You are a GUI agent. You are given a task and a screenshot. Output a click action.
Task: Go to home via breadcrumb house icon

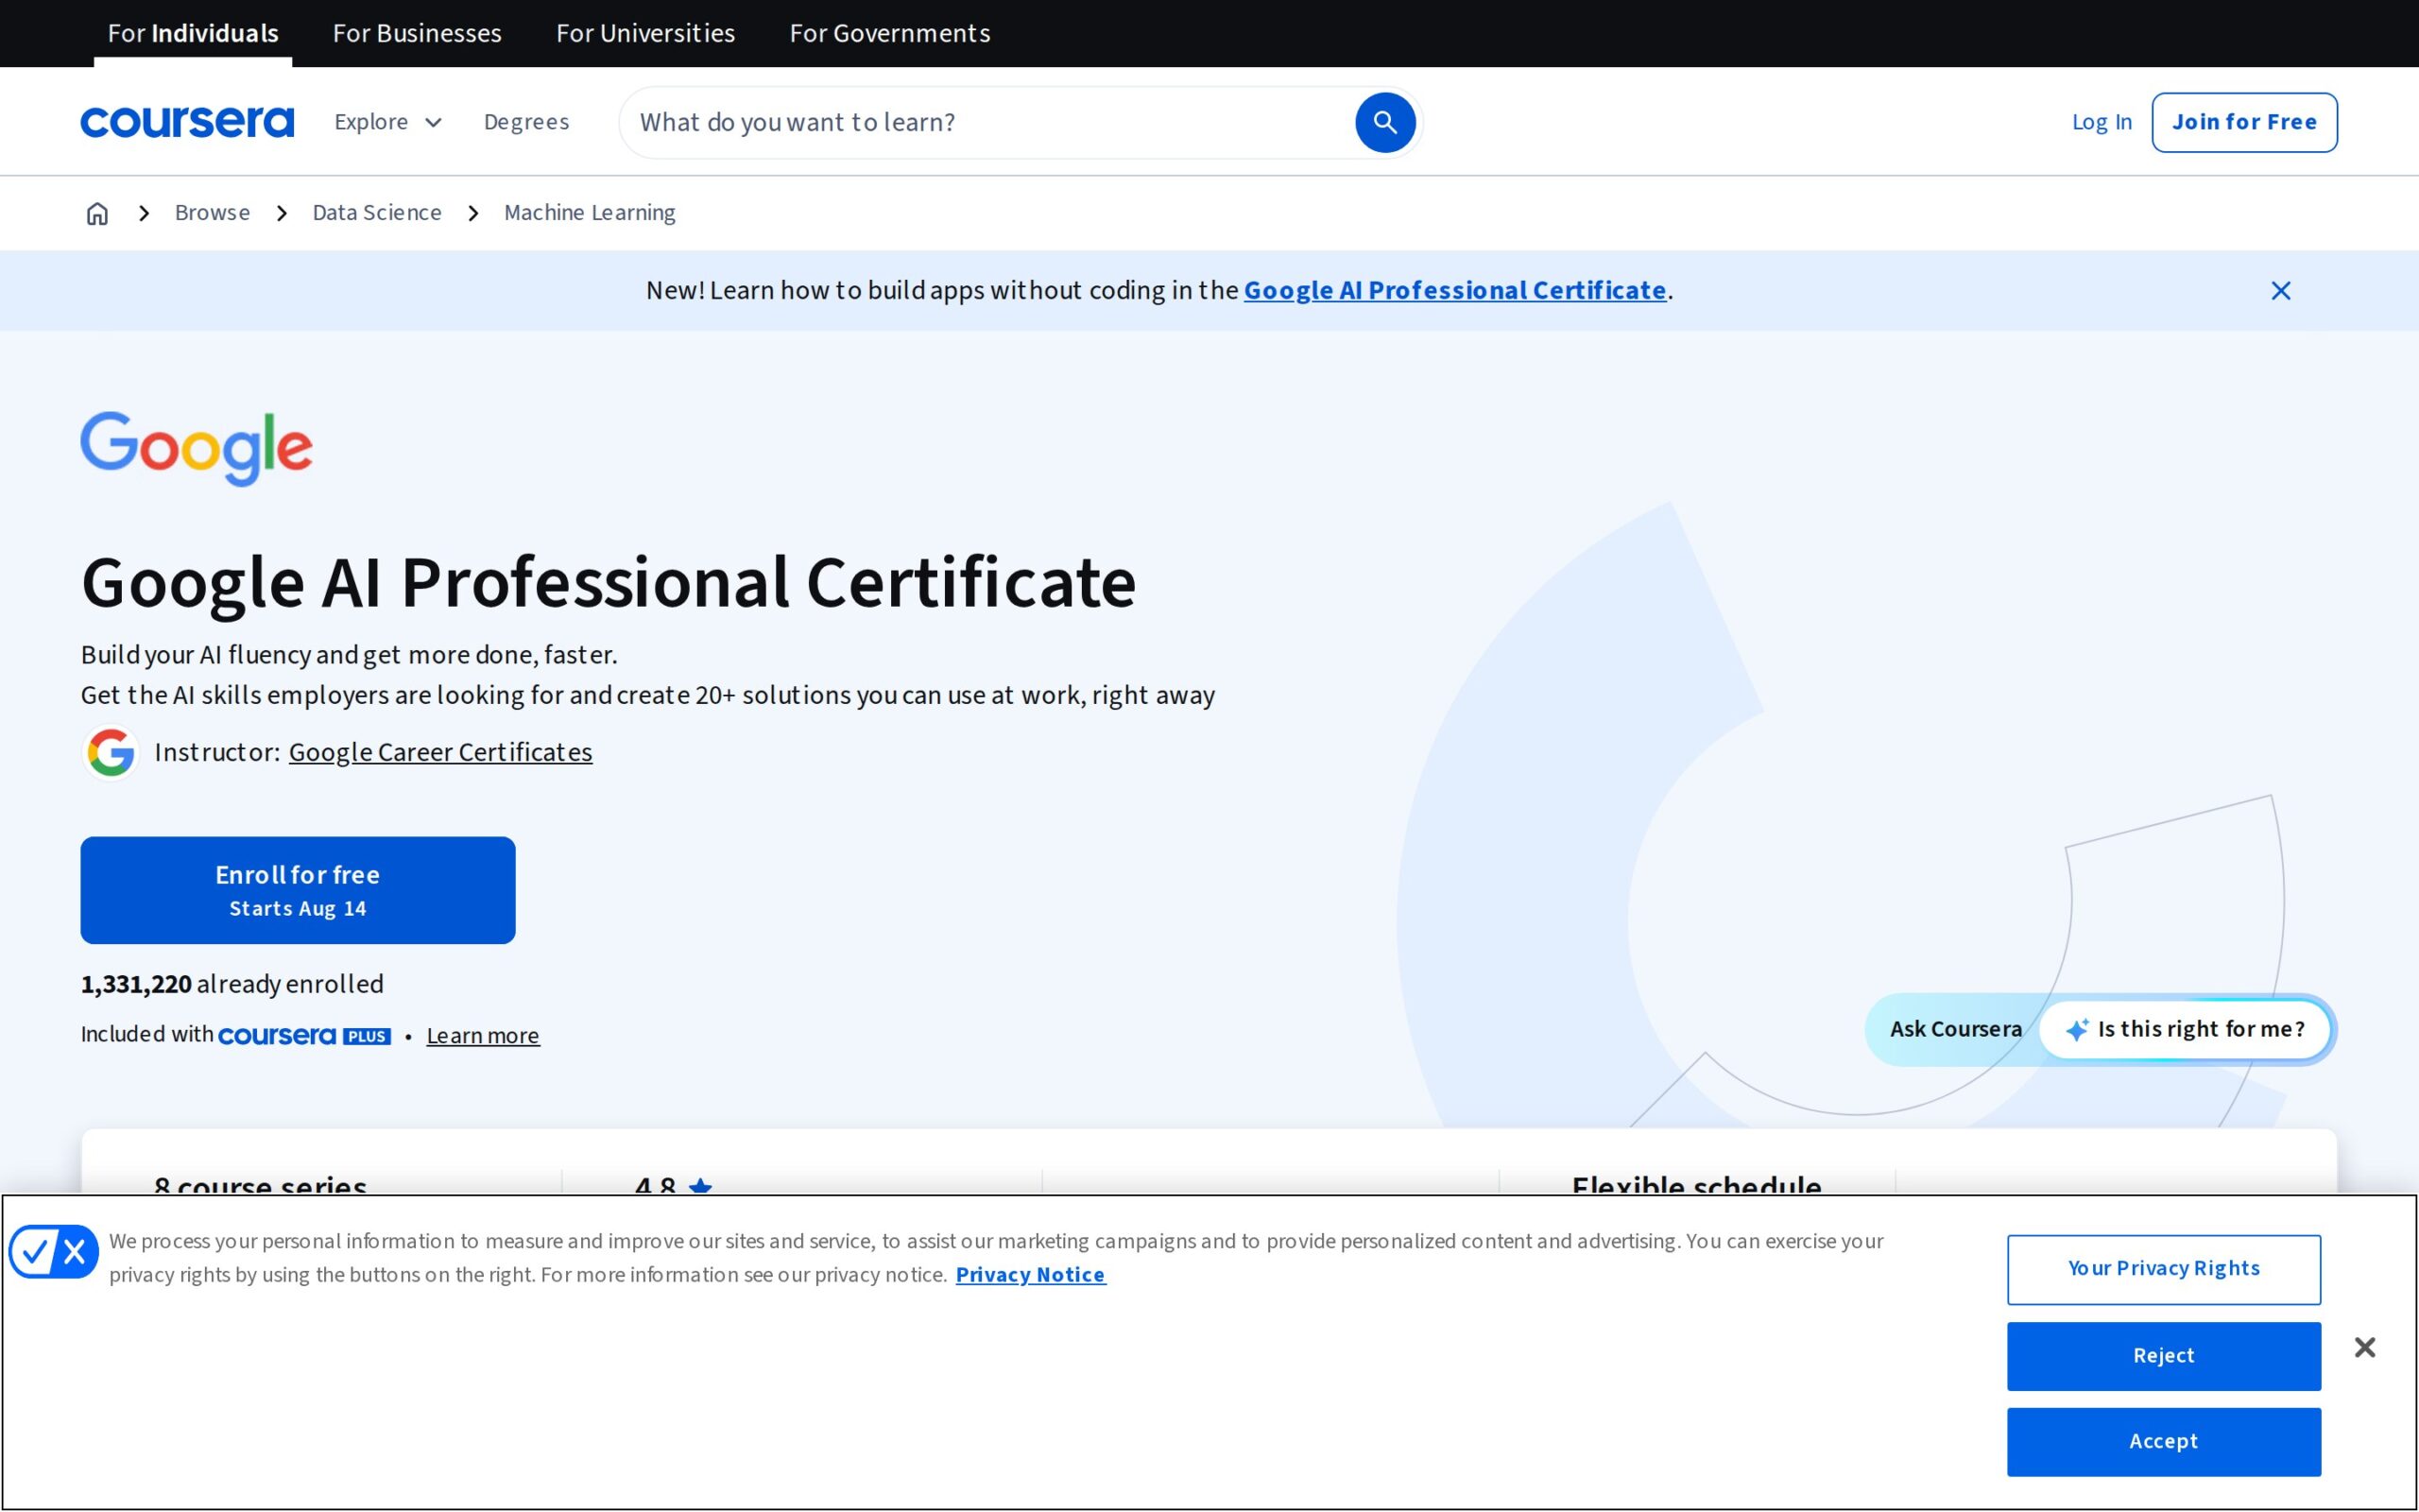coord(97,213)
